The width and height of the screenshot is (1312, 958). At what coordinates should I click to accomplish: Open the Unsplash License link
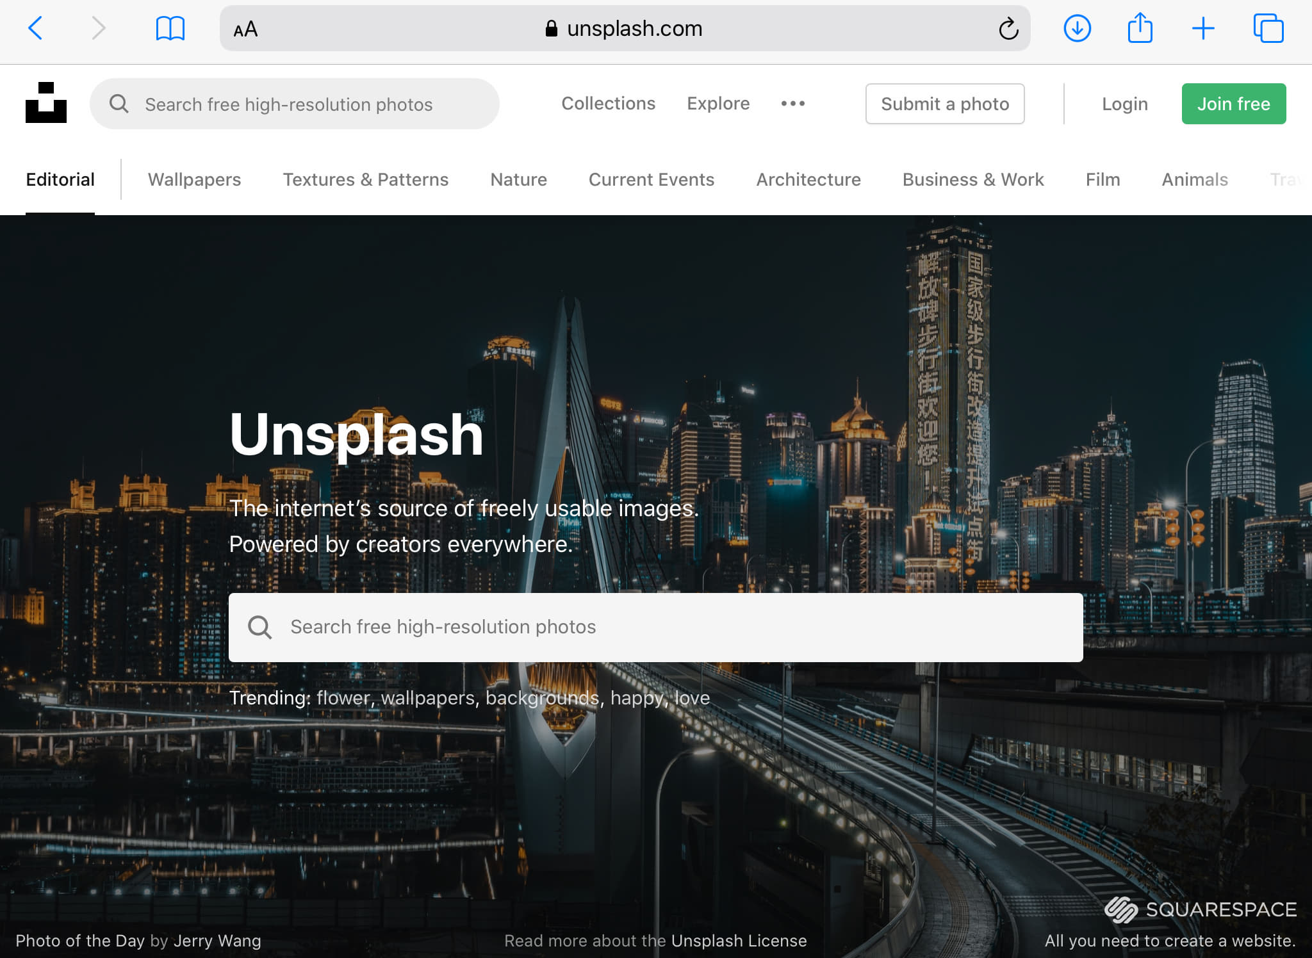point(739,940)
